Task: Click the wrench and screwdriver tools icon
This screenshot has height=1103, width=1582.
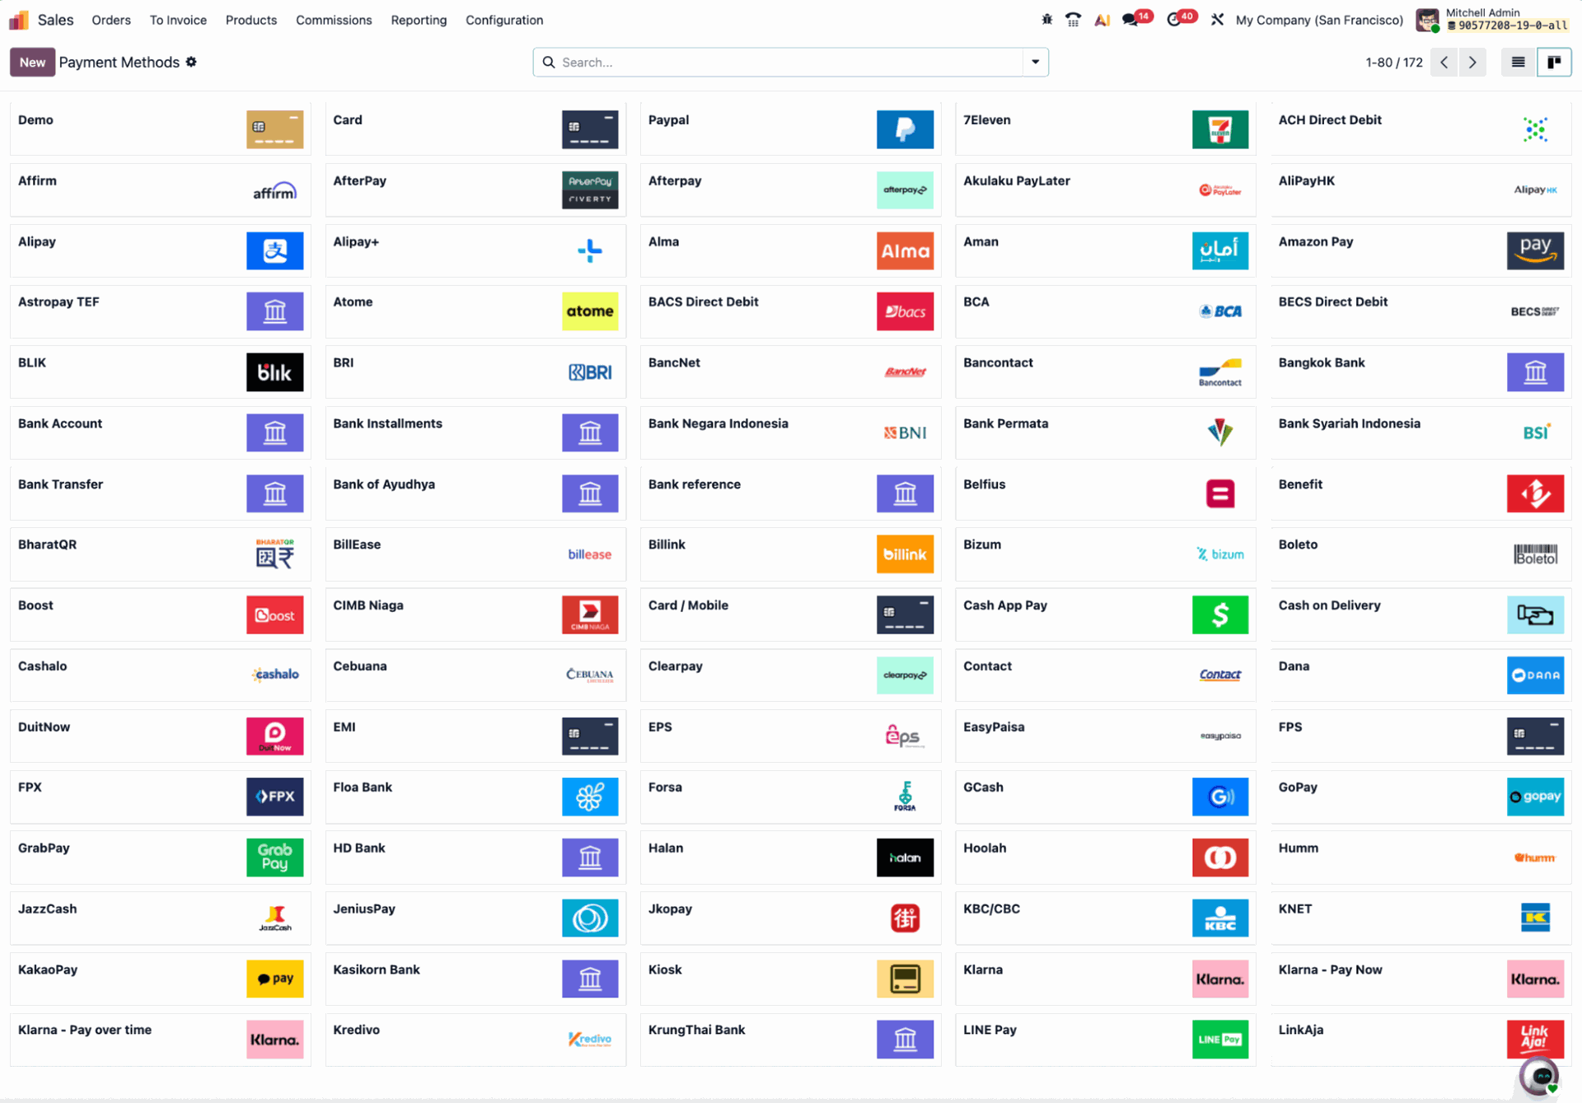Action: pos(1217,20)
